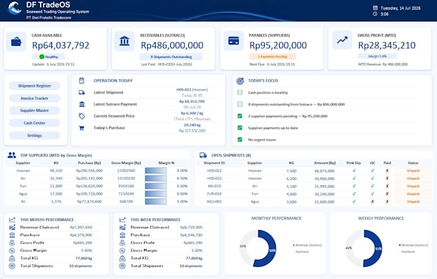Click the QC red X for AGU-001
The height and width of the screenshot is (279, 437).
click(373, 201)
